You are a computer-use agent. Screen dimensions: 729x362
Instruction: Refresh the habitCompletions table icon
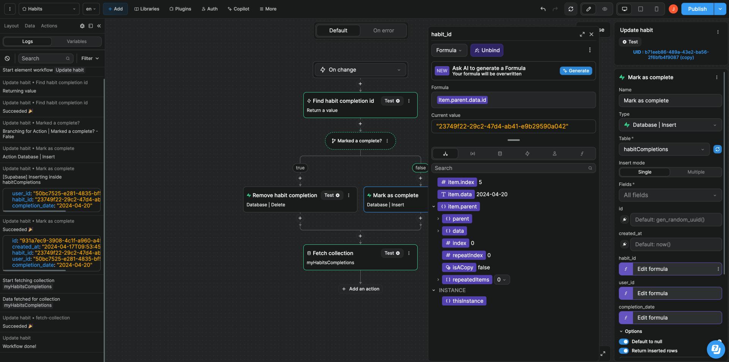pos(717,149)
